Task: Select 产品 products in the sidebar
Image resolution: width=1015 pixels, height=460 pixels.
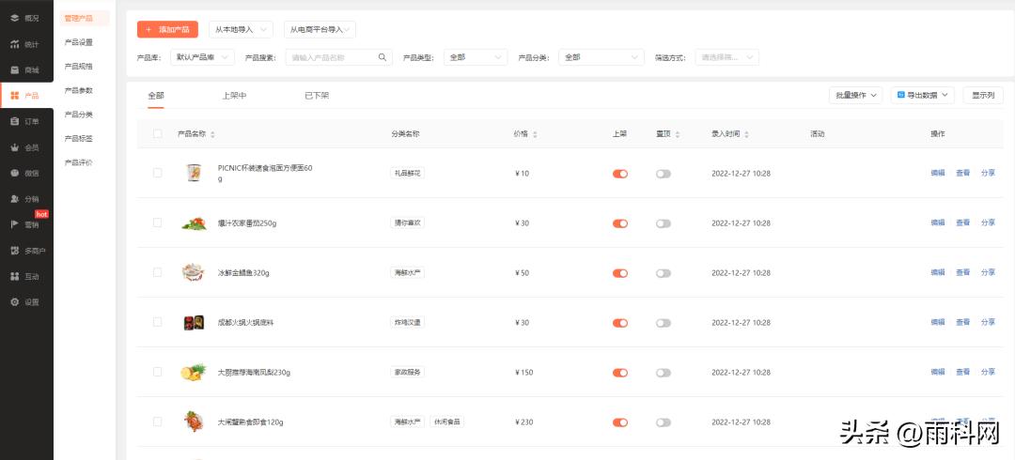Action: [x=26, y=96]
